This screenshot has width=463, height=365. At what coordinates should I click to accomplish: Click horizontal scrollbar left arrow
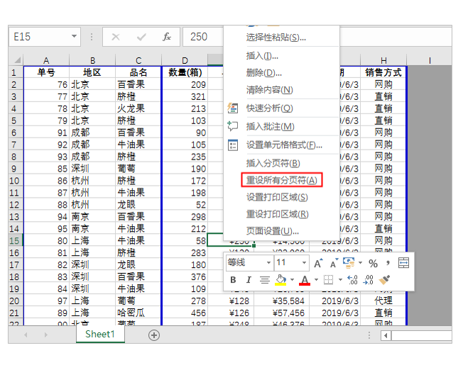(x=386, y=335)
